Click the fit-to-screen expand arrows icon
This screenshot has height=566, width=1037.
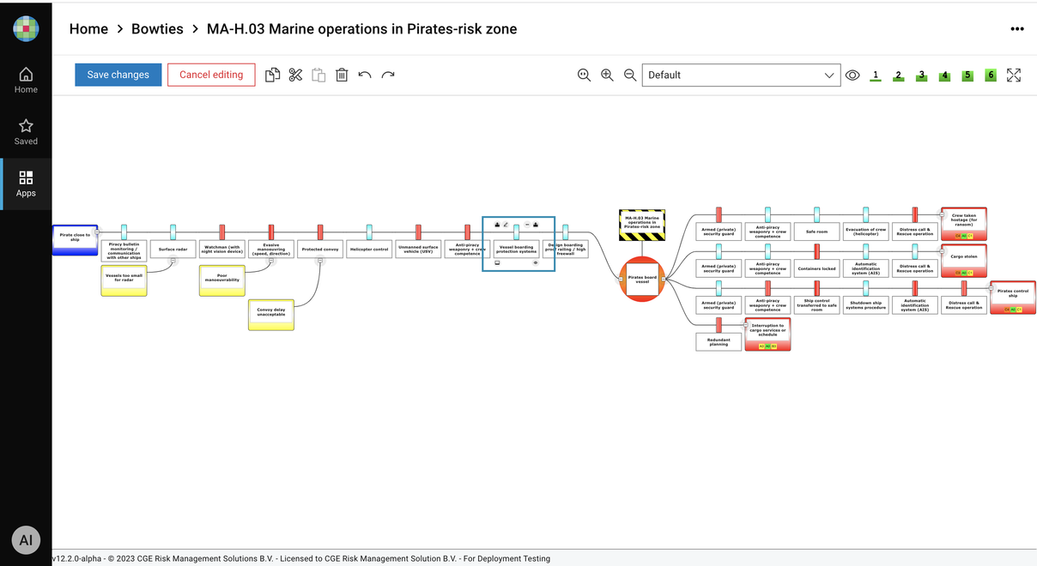tap(1014, 75)
